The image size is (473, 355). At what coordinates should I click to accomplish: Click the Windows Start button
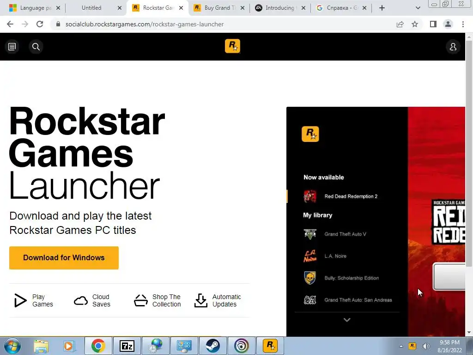tap(12, 346)
